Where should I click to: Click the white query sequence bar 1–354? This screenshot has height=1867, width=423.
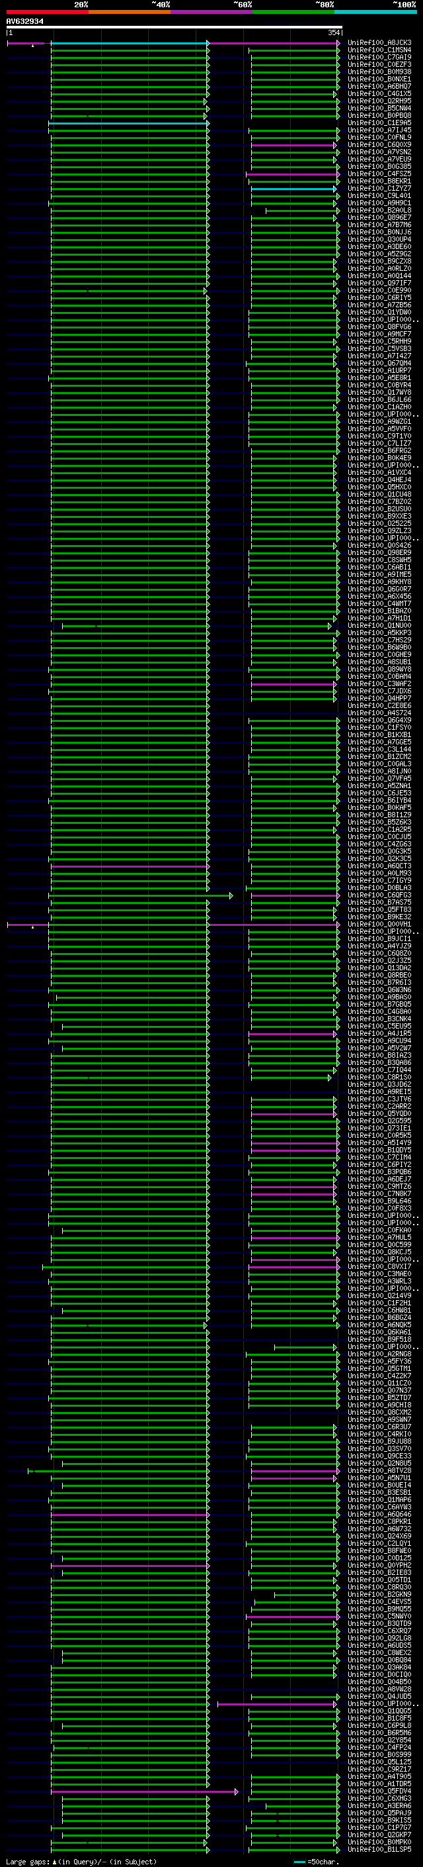pyautogui.click(x=174, y=28)
